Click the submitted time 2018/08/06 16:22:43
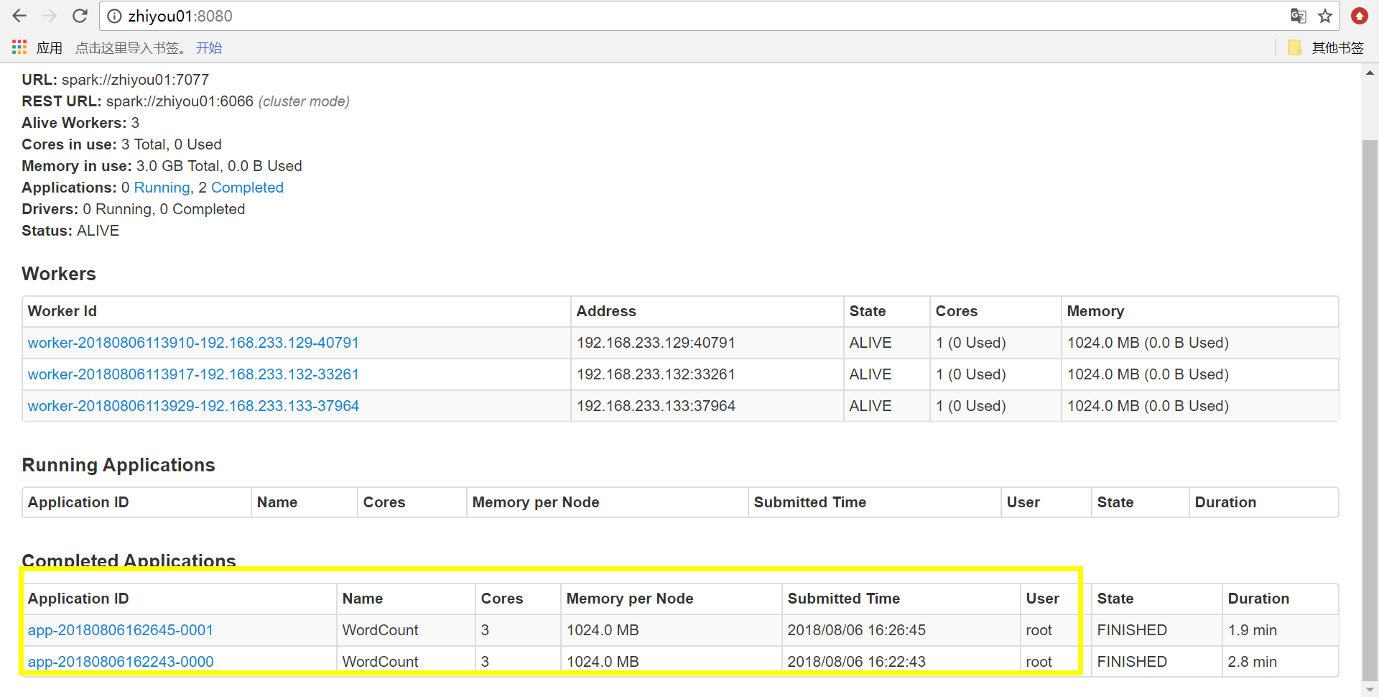The width and height of the screenshot is (1379, 697). click(856, 662)
